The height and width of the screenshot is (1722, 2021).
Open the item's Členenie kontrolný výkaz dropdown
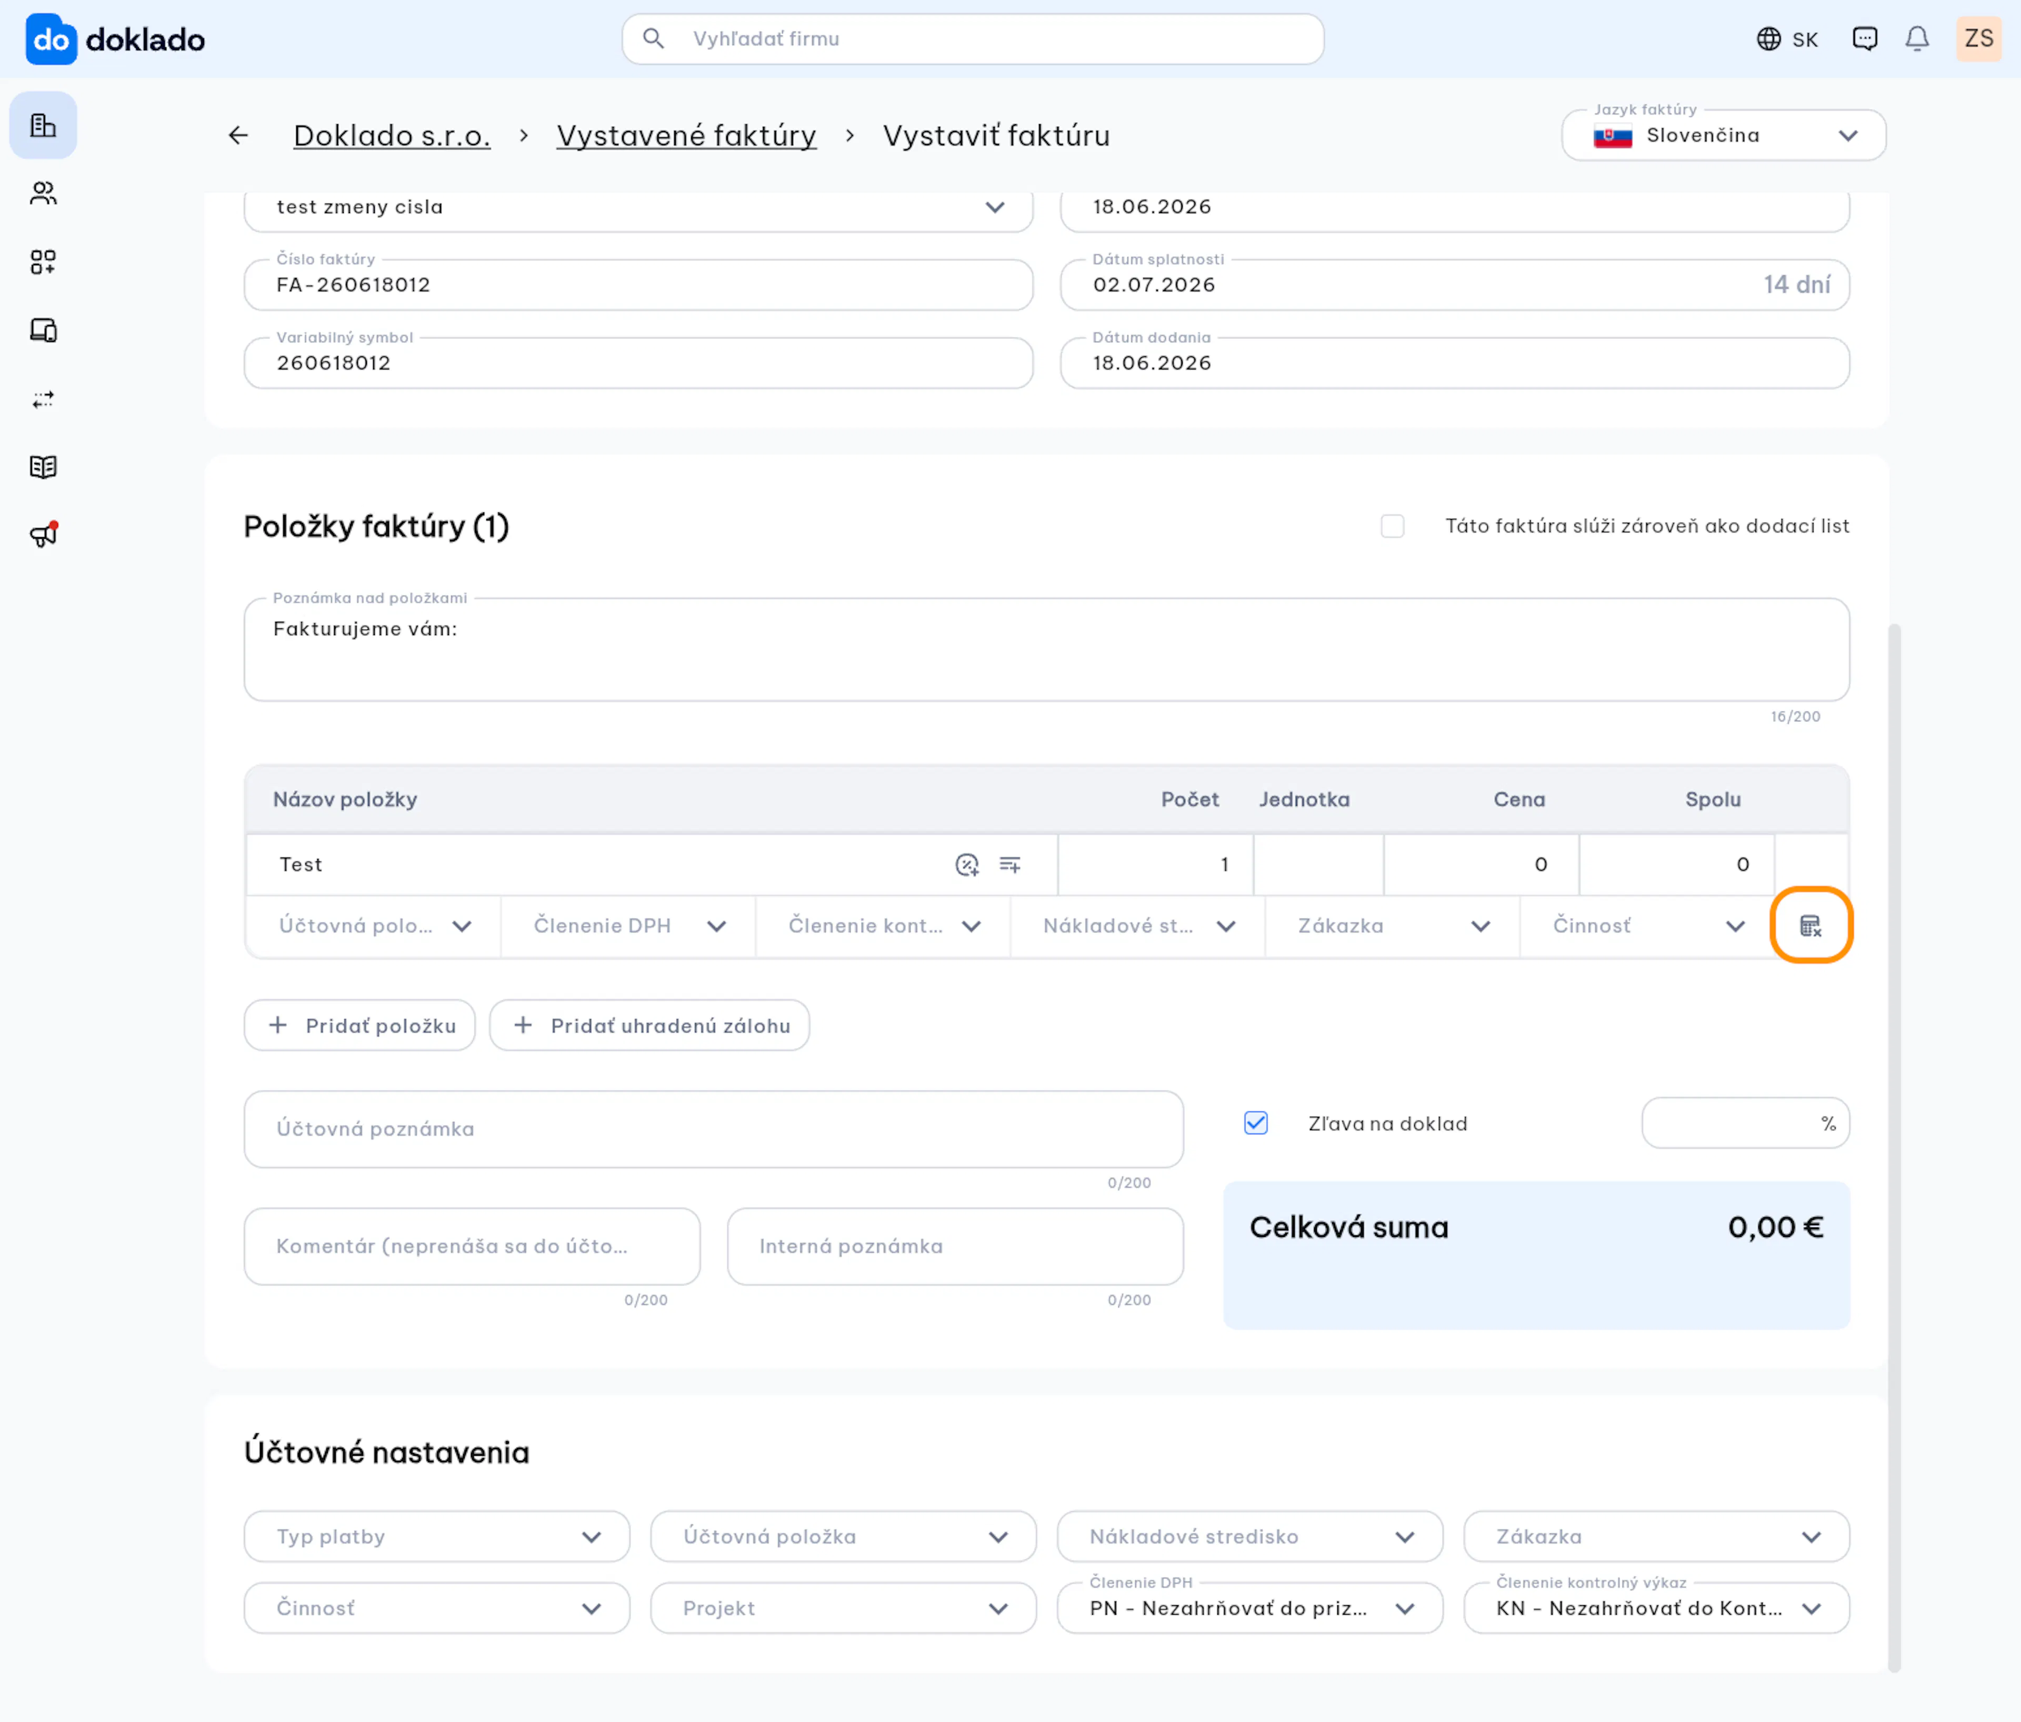(883, 925)
